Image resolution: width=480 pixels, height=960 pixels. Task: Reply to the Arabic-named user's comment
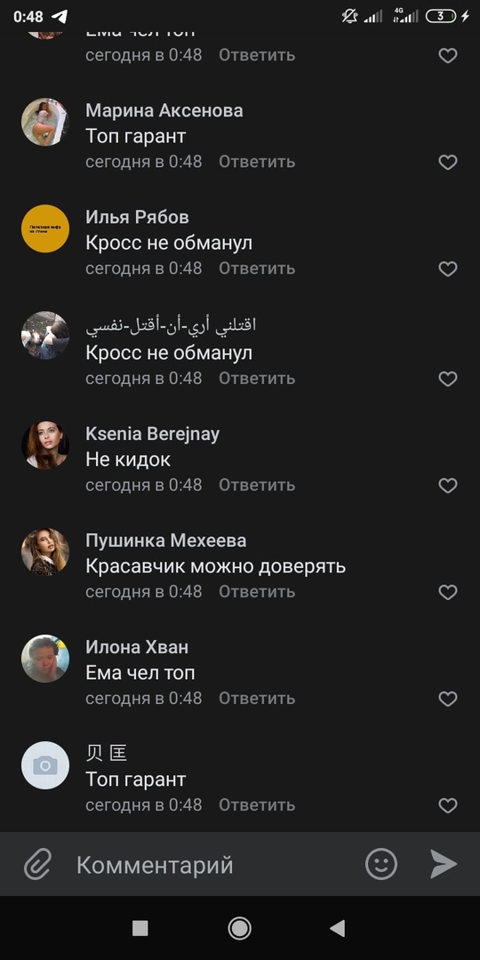257,379
